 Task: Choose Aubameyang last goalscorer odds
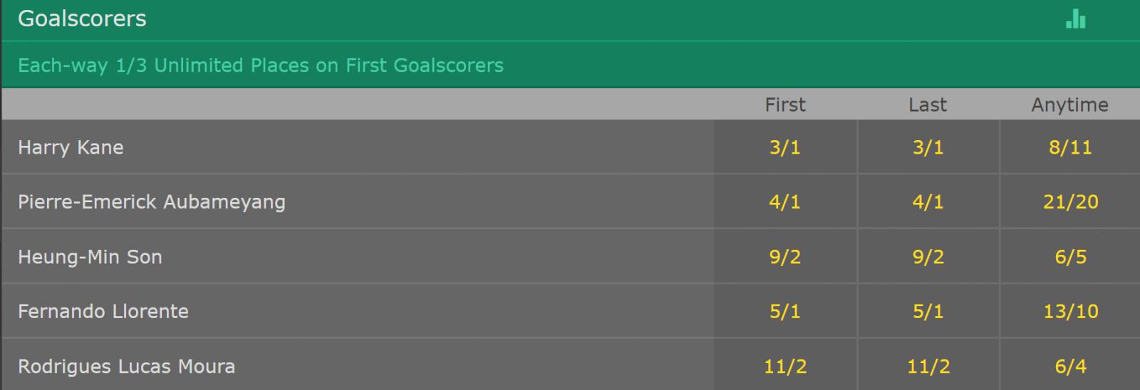928,202
